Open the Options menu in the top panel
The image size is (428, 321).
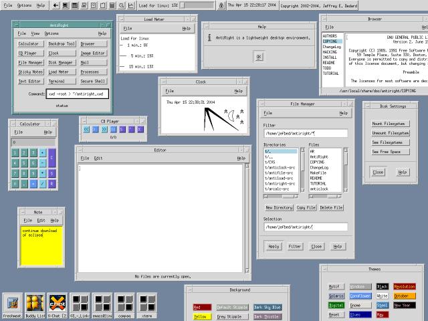point(24,5)
